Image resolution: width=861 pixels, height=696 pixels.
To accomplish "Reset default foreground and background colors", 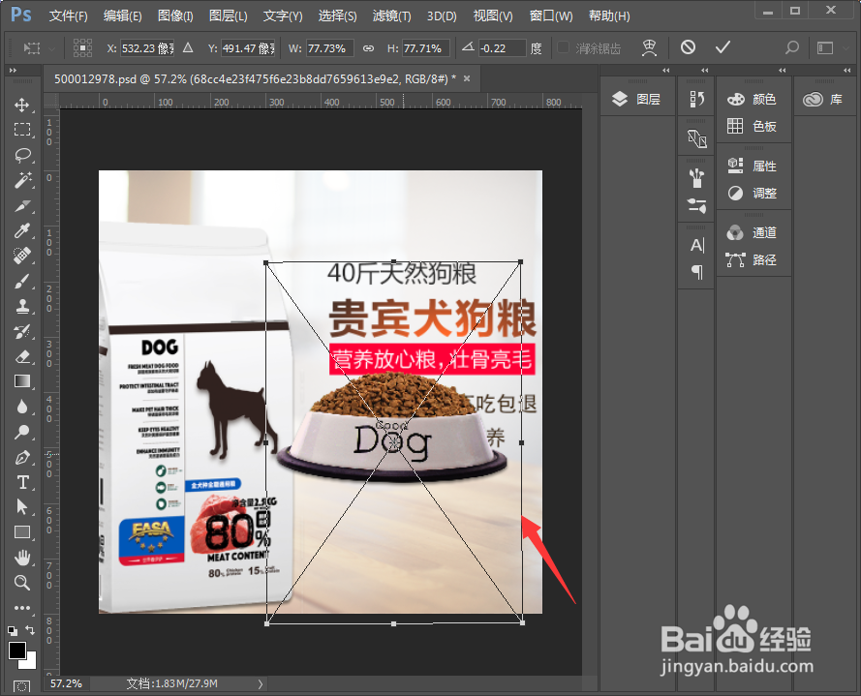I will [12, 631].
